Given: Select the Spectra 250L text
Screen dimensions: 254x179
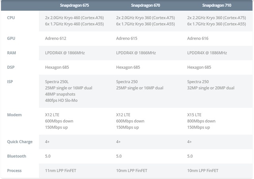Looking at the screenshot, I should [58, 82].
